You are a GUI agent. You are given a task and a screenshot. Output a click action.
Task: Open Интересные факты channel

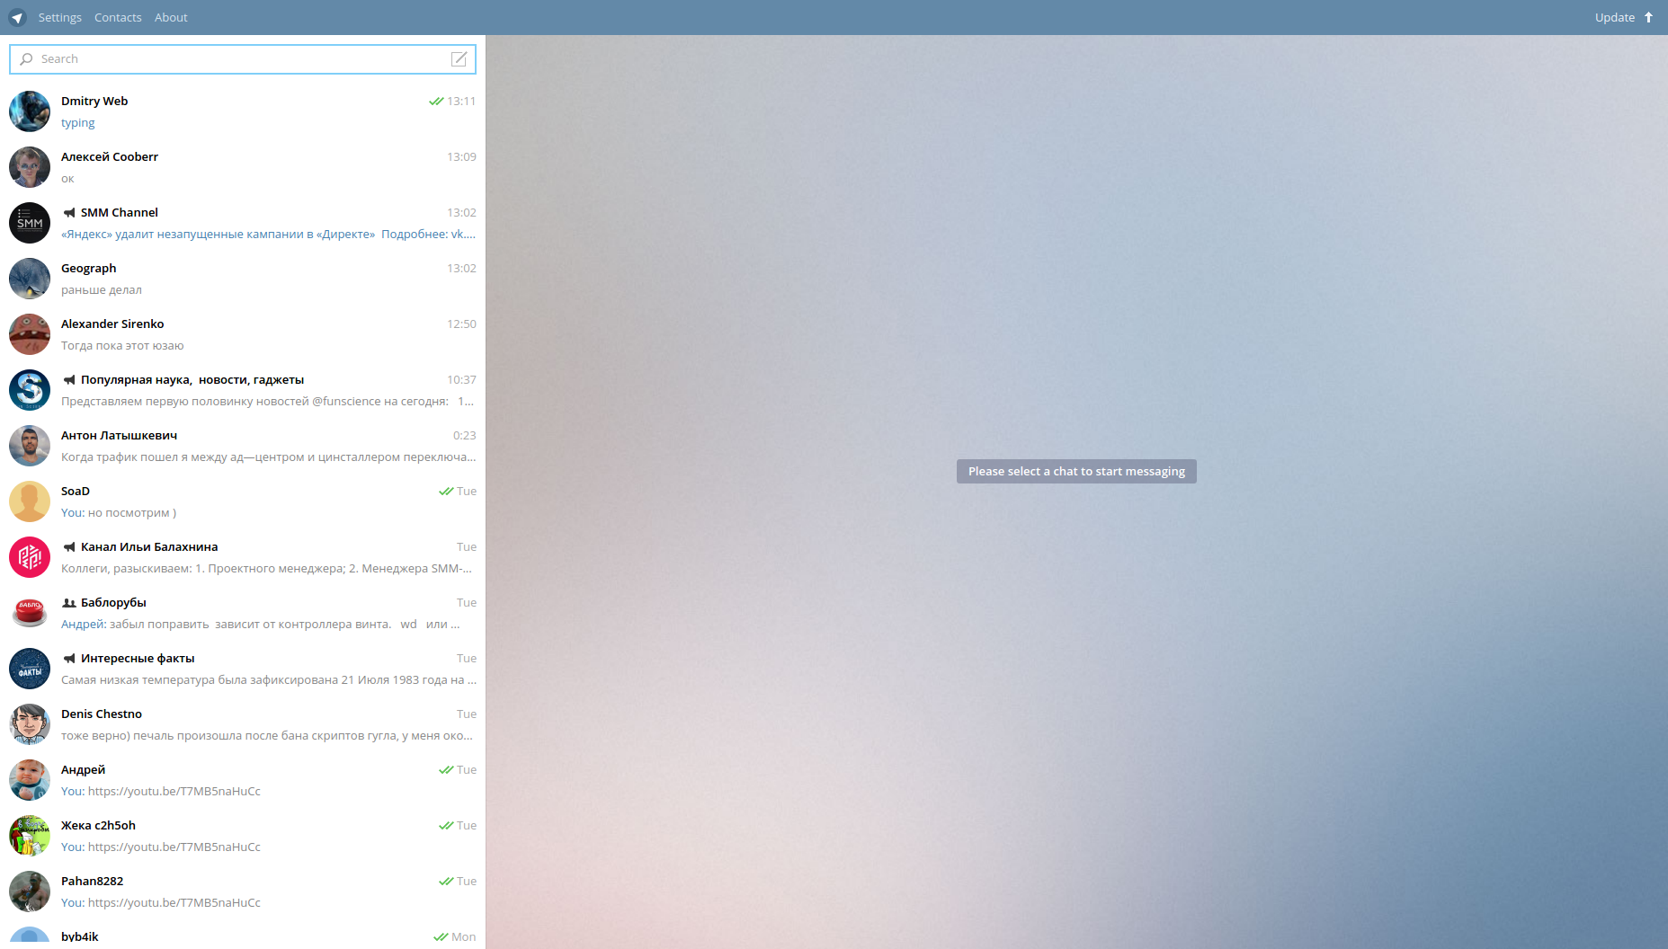tap(243, 669)
